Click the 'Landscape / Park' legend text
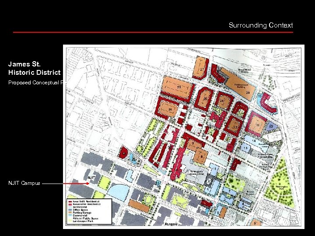315x236 pixels. point(83,221)
